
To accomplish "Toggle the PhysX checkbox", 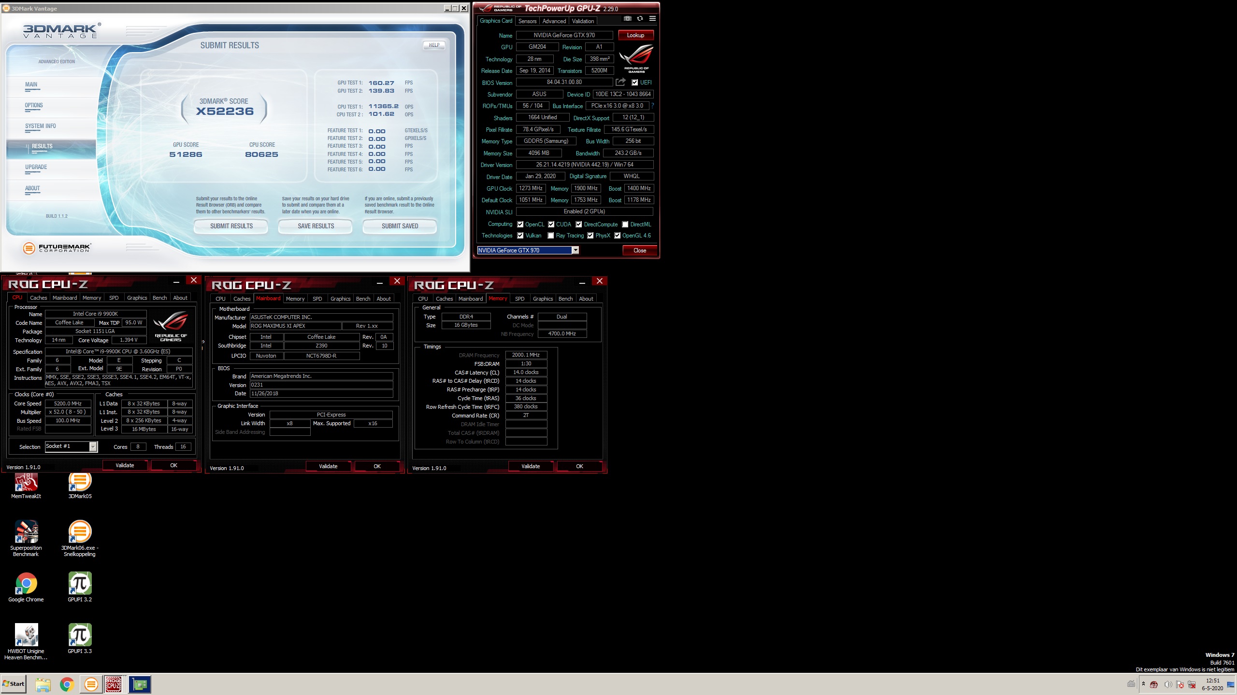I will coord(590,236).
